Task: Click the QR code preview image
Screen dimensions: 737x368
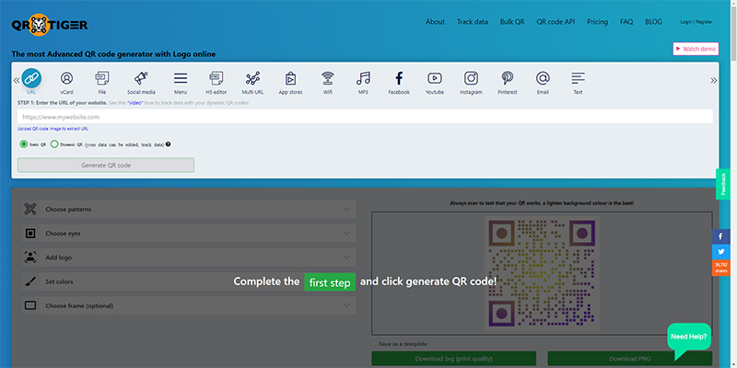Action: pyautogui.click(x=542, y=273)
